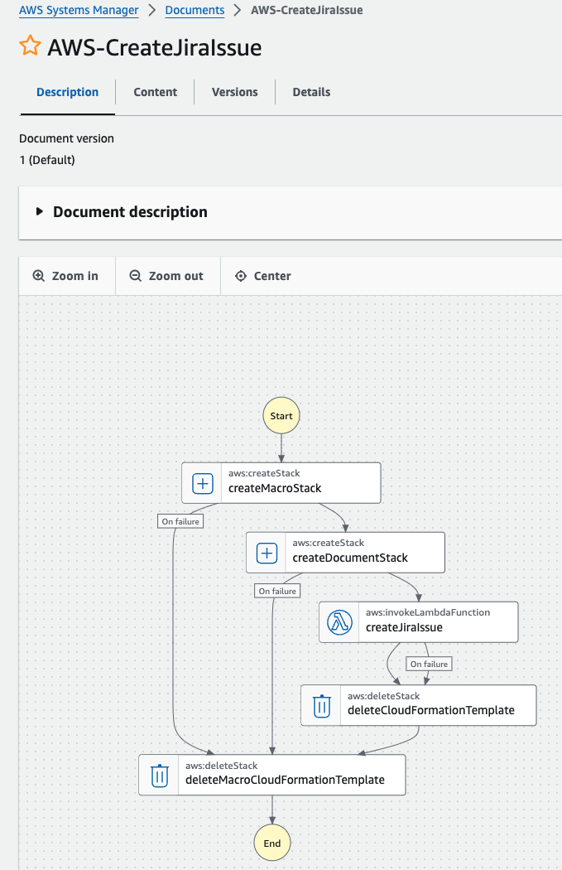
Task: Click the Zoom in button label
Action: (x=74, y=276)
